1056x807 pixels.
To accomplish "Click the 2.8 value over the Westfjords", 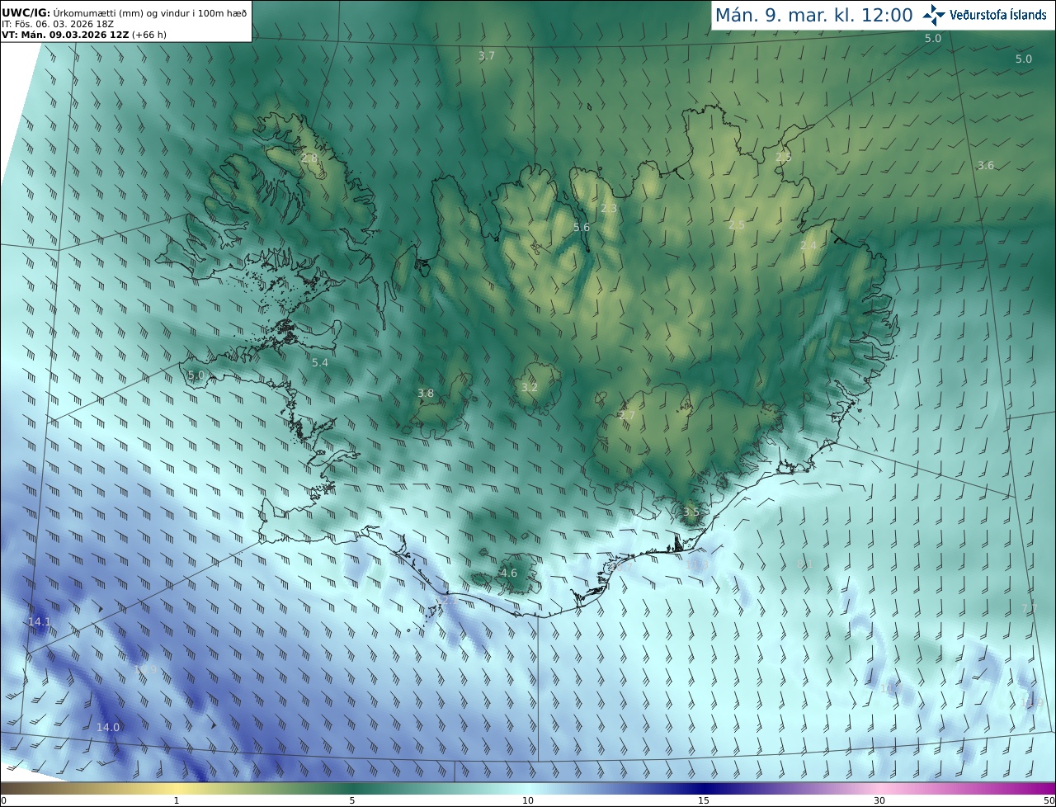I will [309, 158].
